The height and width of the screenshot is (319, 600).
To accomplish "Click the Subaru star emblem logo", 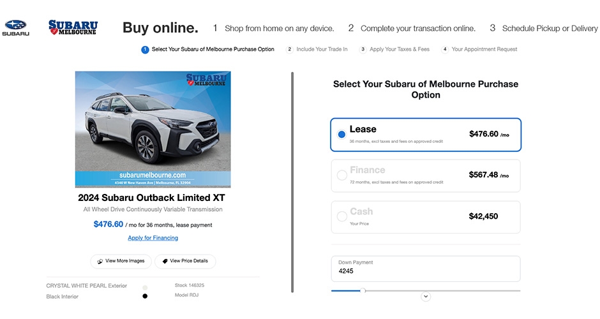I will pos(16,25).
